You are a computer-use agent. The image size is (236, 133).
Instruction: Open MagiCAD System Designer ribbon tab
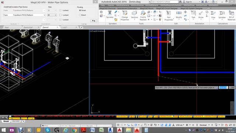[x=191, y=8]
